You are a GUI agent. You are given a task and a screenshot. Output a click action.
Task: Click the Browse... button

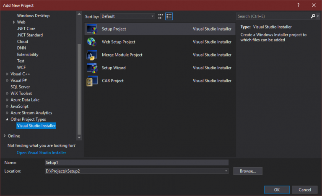click(x=248, y=171)
